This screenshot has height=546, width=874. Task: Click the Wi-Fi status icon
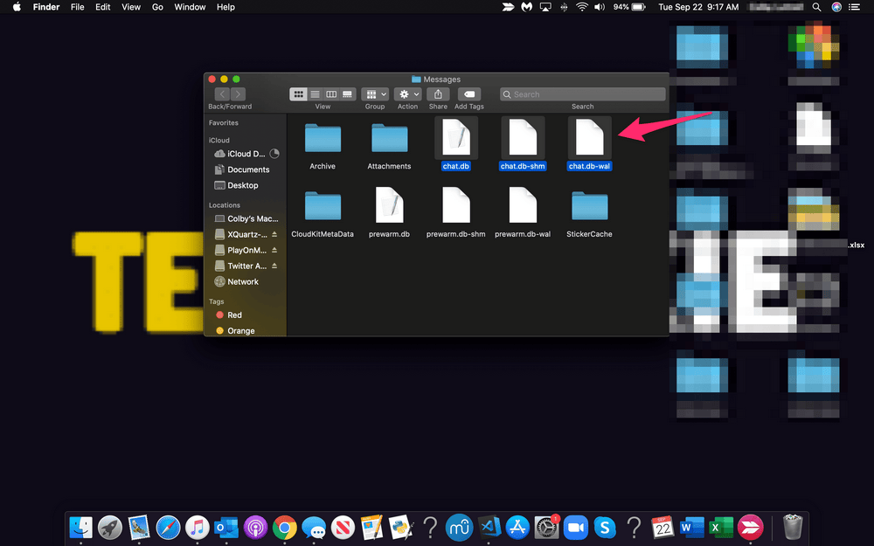[x=582, y=7]
